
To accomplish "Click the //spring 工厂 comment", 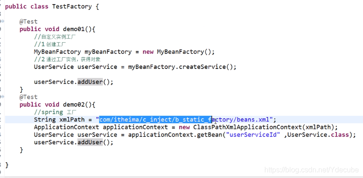I will click(55, 112).
